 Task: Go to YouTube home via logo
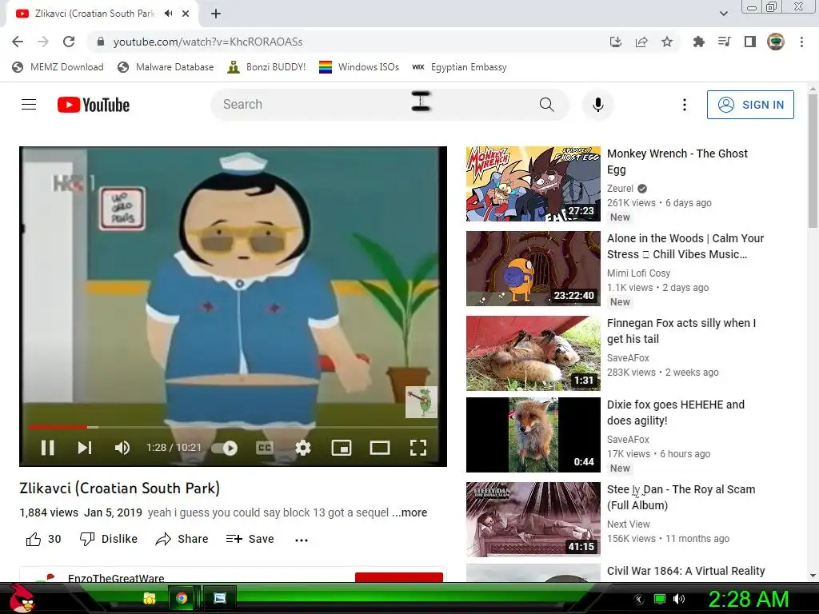click(94, 105)
